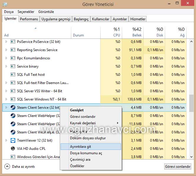The image size is (196, 176).
Task: Switch to the Uygulama geçmişi tab
Action: [x=56, y=19]
